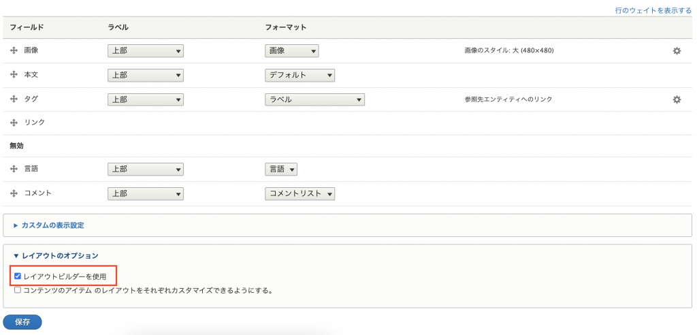This screenshot has width=697, height=335.
Task: Enable per-content-item layout customization checkbox
Action: point(18,290)
